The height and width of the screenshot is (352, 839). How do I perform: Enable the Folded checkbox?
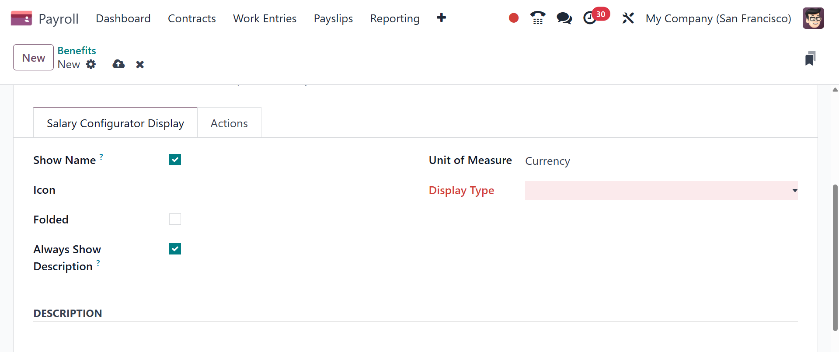175,219
